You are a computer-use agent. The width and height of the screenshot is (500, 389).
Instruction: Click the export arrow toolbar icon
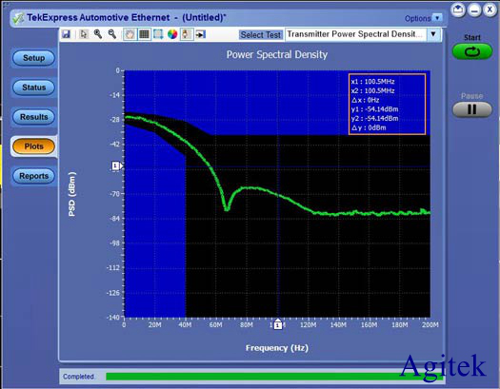(201, 34)
